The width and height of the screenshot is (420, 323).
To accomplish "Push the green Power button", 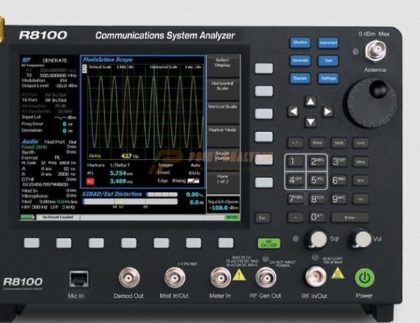I will coord(365,278).
